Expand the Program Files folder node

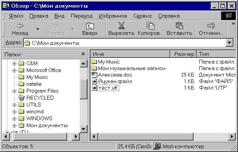[x=15, y=91]
